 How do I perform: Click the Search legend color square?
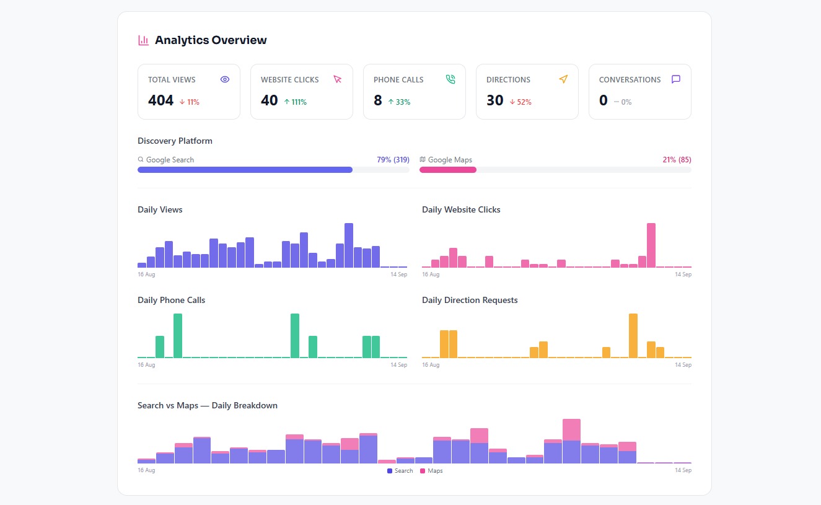click(390, 471)
